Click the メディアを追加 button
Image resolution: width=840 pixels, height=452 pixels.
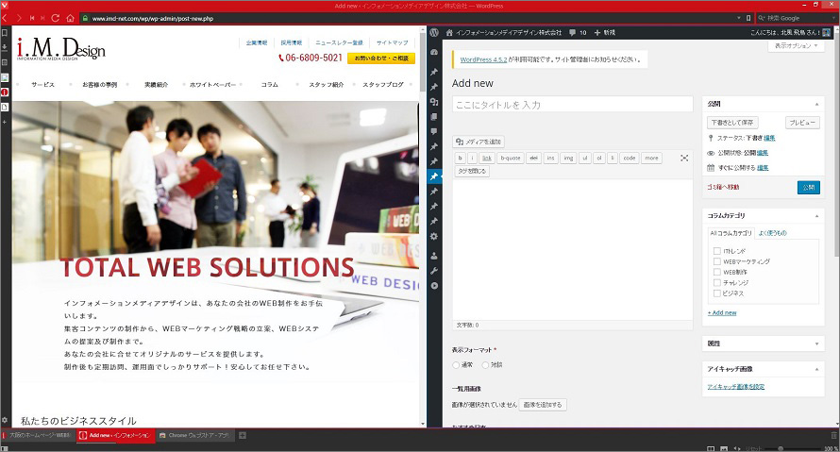tap(479, 142)
